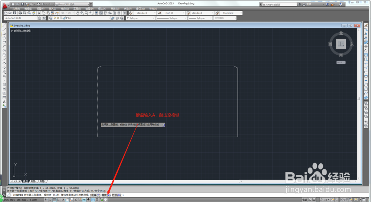Open the ByLayer color dropdown
371x202 pixels.
(x=140, y=18)
